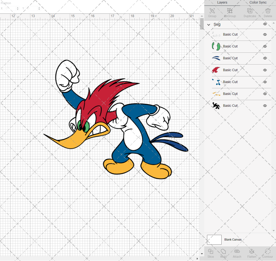Switch to the Layers tab
Screen dimensions: 276x261
222,2
